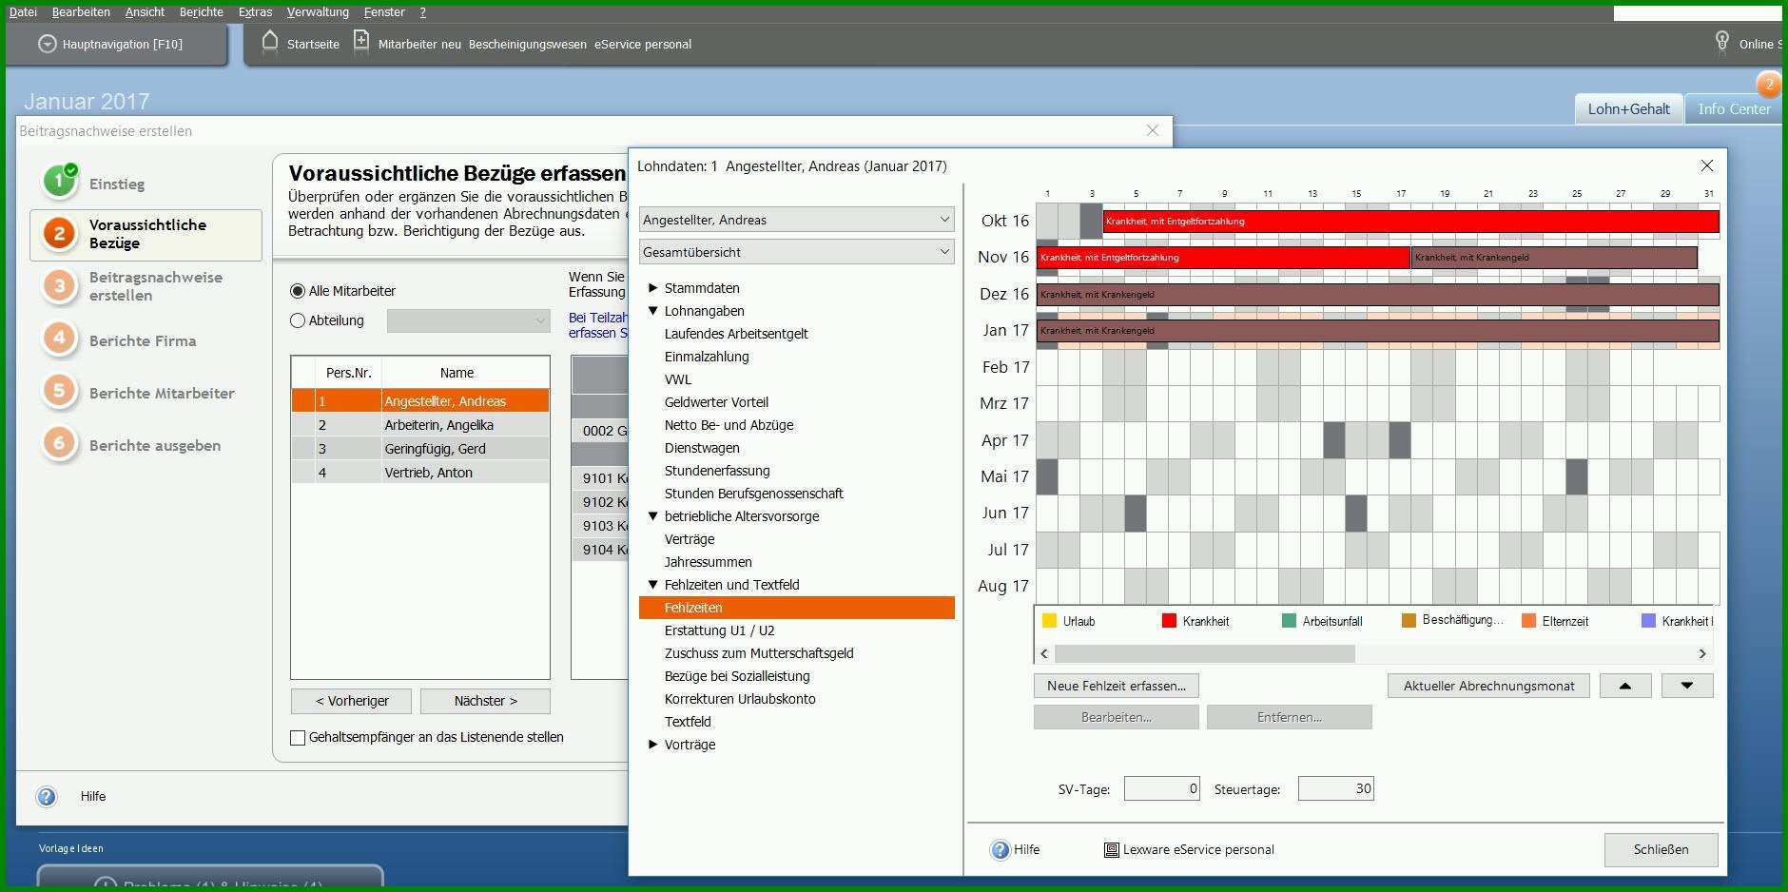Open the Berichte menu
The image size is (1788, 892).
pyautogui.click(x=202, y=12)
